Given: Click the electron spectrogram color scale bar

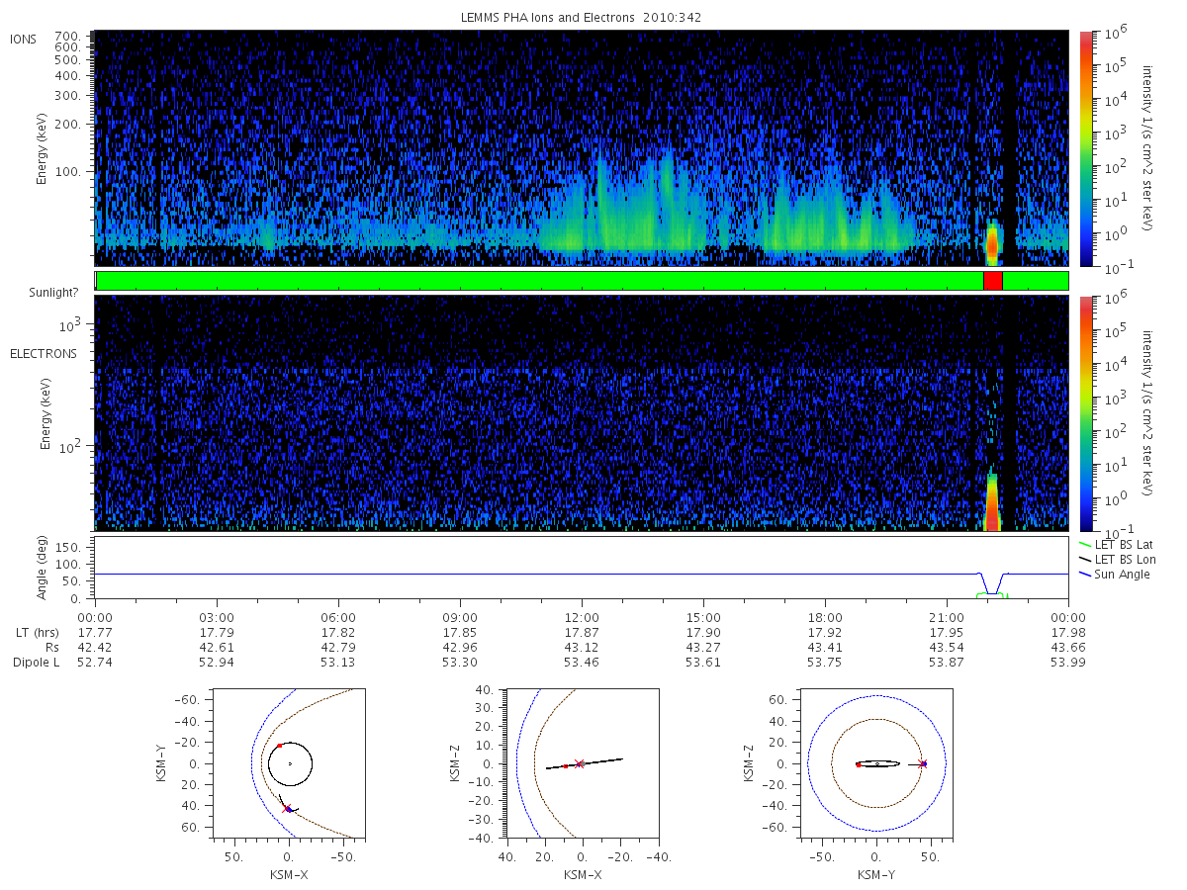Looking at the screenshot, I should [x=1086, y=412].
